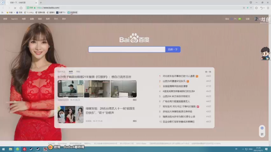Viewport: 271px width, 152px height.
Task: Open hot item 全国疫情高风险地区清零
Action: 175,86
